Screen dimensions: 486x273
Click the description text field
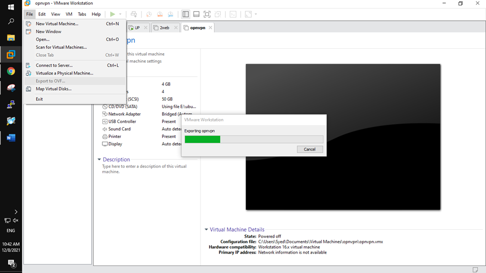pos(145,169)
